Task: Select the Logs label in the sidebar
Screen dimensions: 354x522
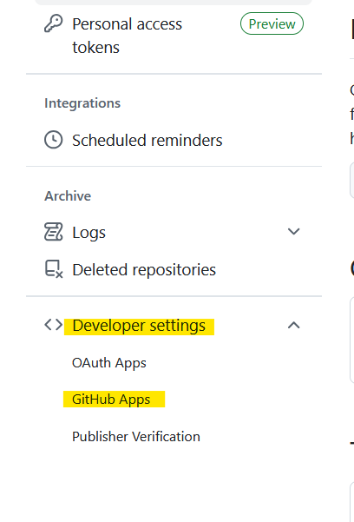Action: (88, 233)
